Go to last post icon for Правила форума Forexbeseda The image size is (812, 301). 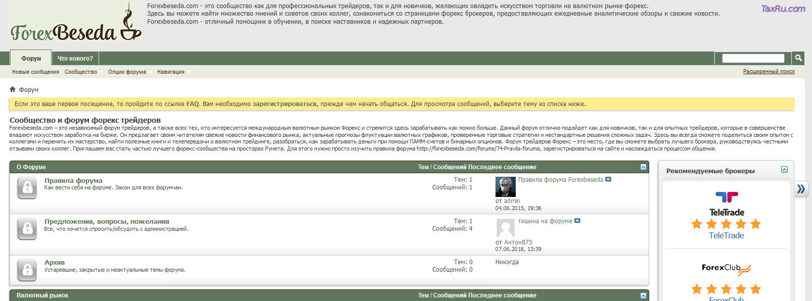point(608,179)
